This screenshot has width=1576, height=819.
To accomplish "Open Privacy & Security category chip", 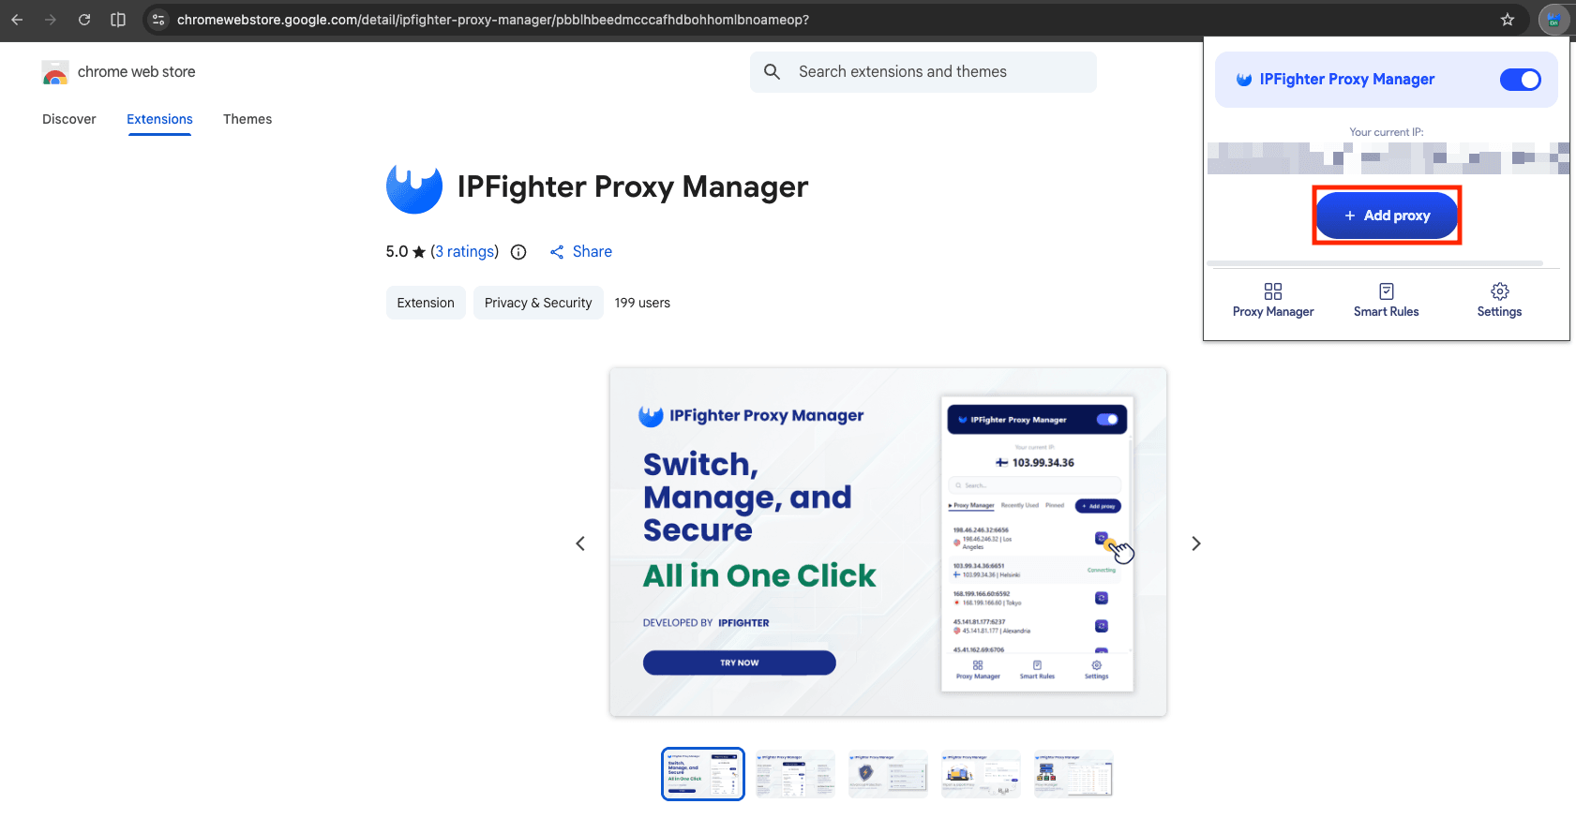I will tap(538, 303).
